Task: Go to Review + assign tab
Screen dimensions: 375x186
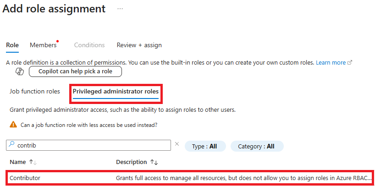Action: [139, 45]
